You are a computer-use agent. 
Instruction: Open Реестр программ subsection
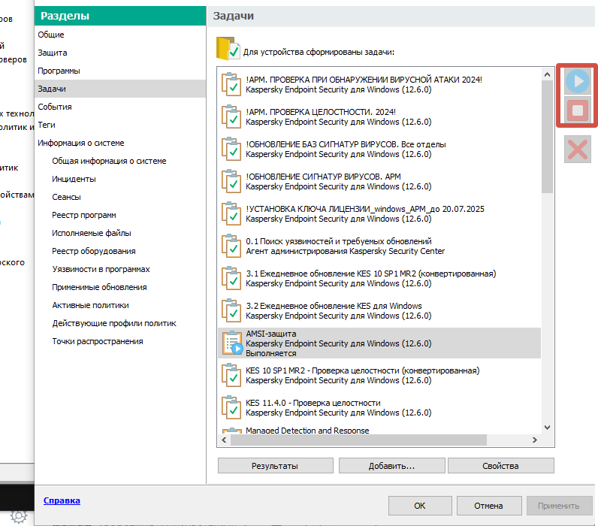tap(84, 215)
